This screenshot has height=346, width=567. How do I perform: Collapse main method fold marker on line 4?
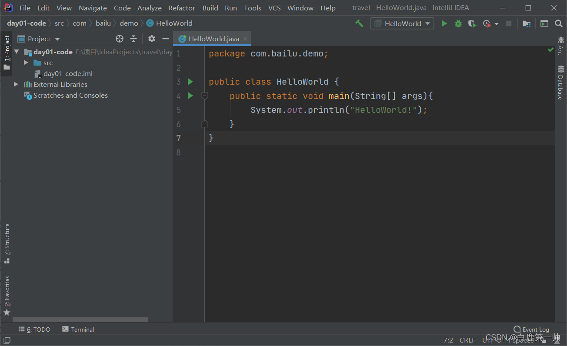(x=205, y=96)
